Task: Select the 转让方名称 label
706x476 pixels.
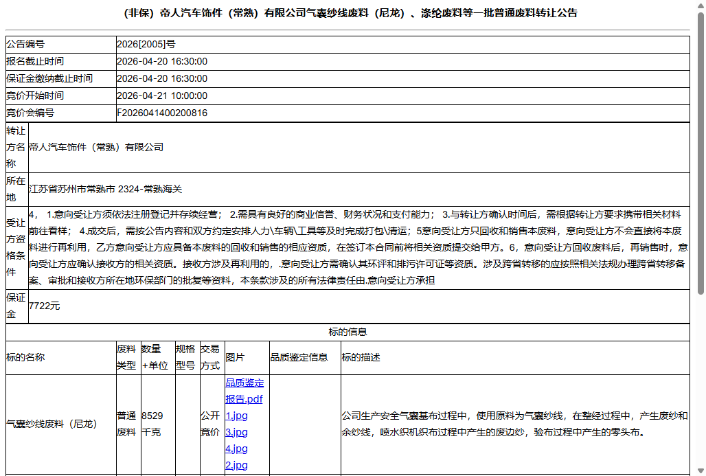Action: click(16, 147)
